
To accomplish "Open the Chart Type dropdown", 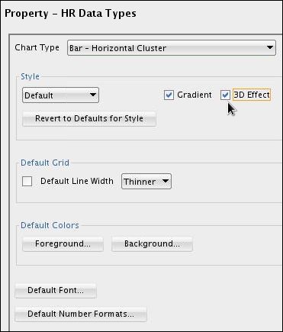I will [172, 48].
